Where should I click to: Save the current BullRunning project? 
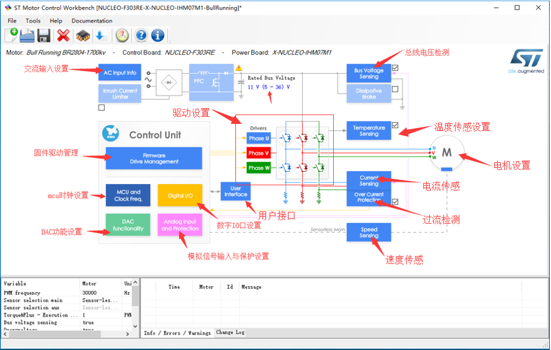[44, 36]
